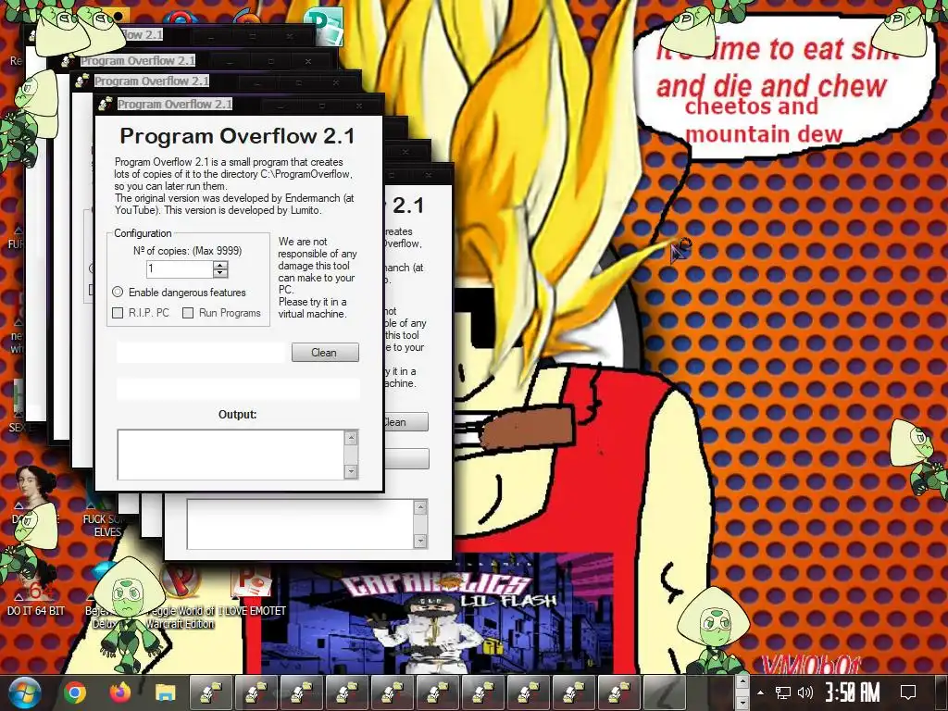
Task: Click inside the front window Output box
Action: tap(231, 455)
